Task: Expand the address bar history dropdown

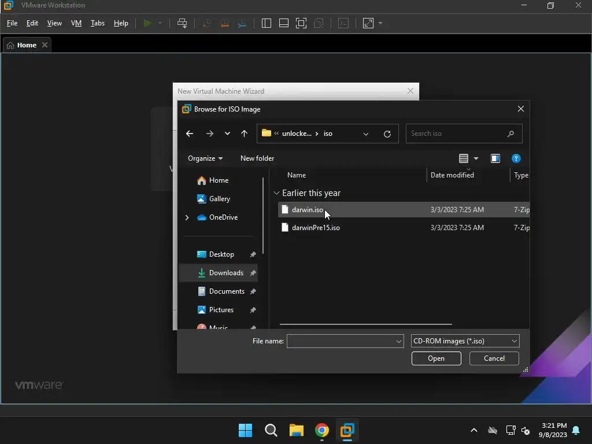Action: coord(366,134)
